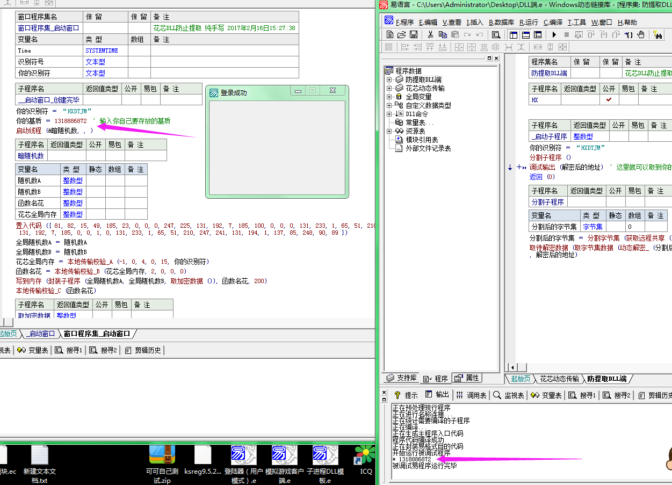Switch to the 花芯动态传输 code tab
Image resolution: width=672 pixels, height=485 pixels.
pos(559,379)
